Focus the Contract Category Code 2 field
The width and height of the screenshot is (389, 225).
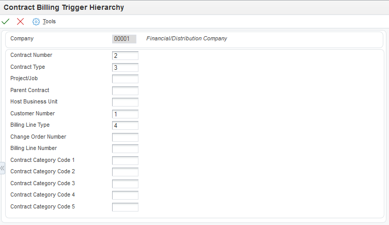click(x=125, y=172)
